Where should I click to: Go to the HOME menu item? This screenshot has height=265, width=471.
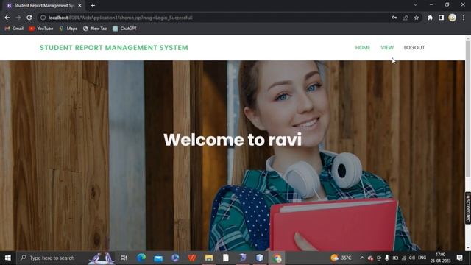coord(363,47)
